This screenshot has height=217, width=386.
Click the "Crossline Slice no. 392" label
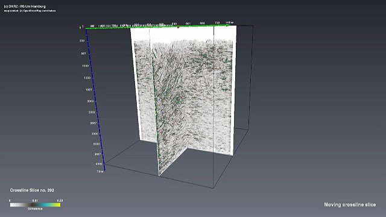(32, 190)
